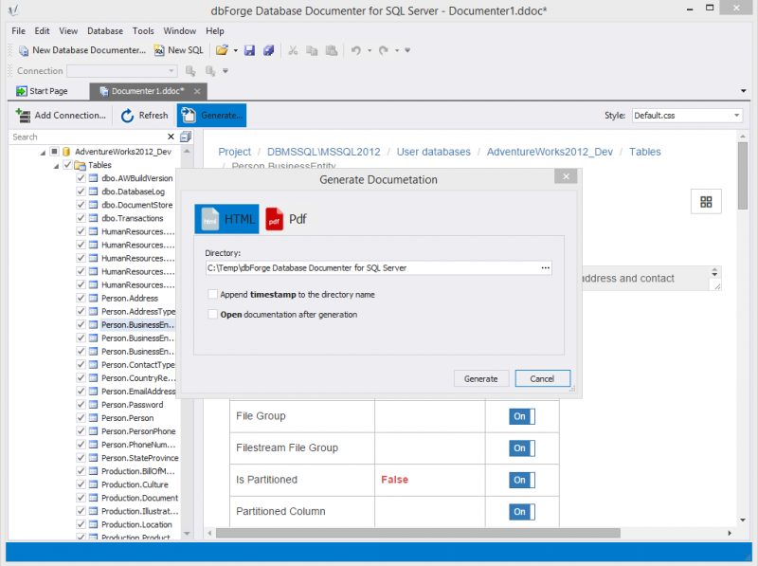This screenshot has height=566, width=758.
Task: Collapse the Tables tree node
Action: [x=56, y=166]
